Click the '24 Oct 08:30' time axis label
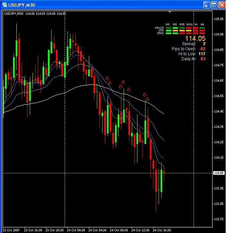 coord(119,230)
